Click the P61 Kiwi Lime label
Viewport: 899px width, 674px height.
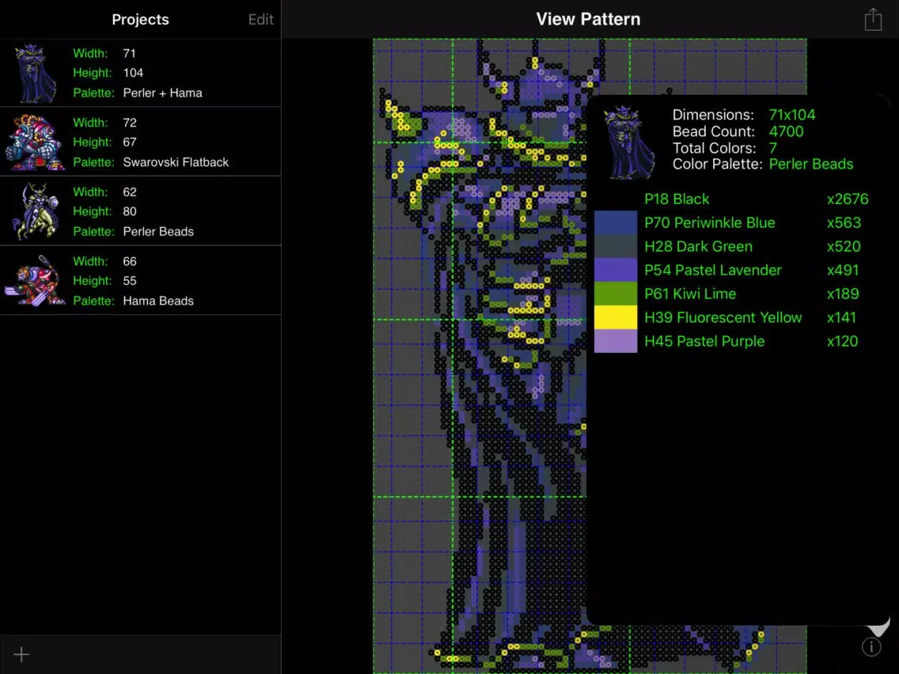pyautogui.click(x=690, y=293)
